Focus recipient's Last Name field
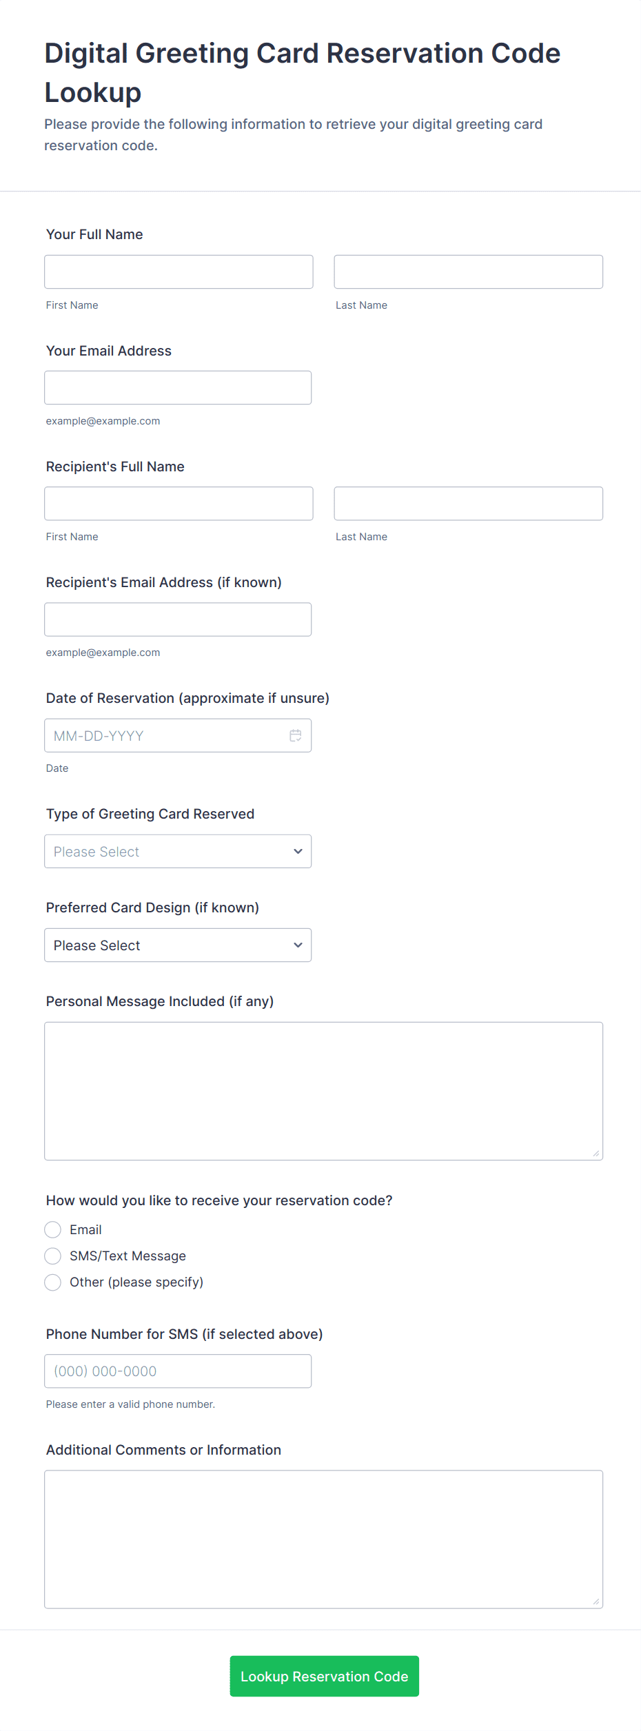Screen dimensions: 641x1731 [468, 503]
